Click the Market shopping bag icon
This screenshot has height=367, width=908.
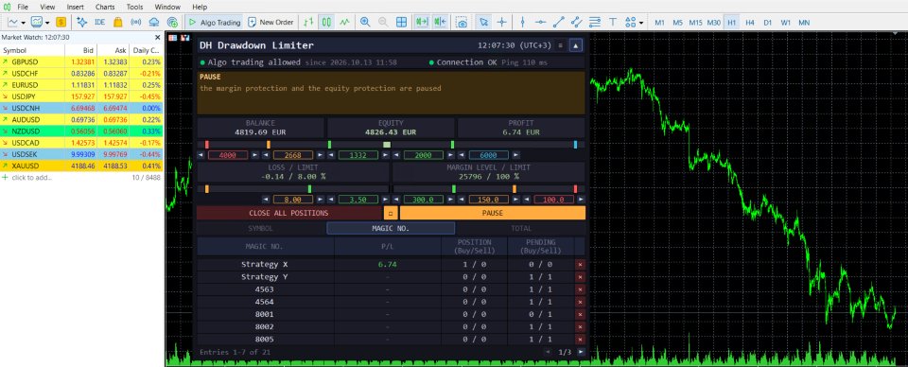pos(118,22)
